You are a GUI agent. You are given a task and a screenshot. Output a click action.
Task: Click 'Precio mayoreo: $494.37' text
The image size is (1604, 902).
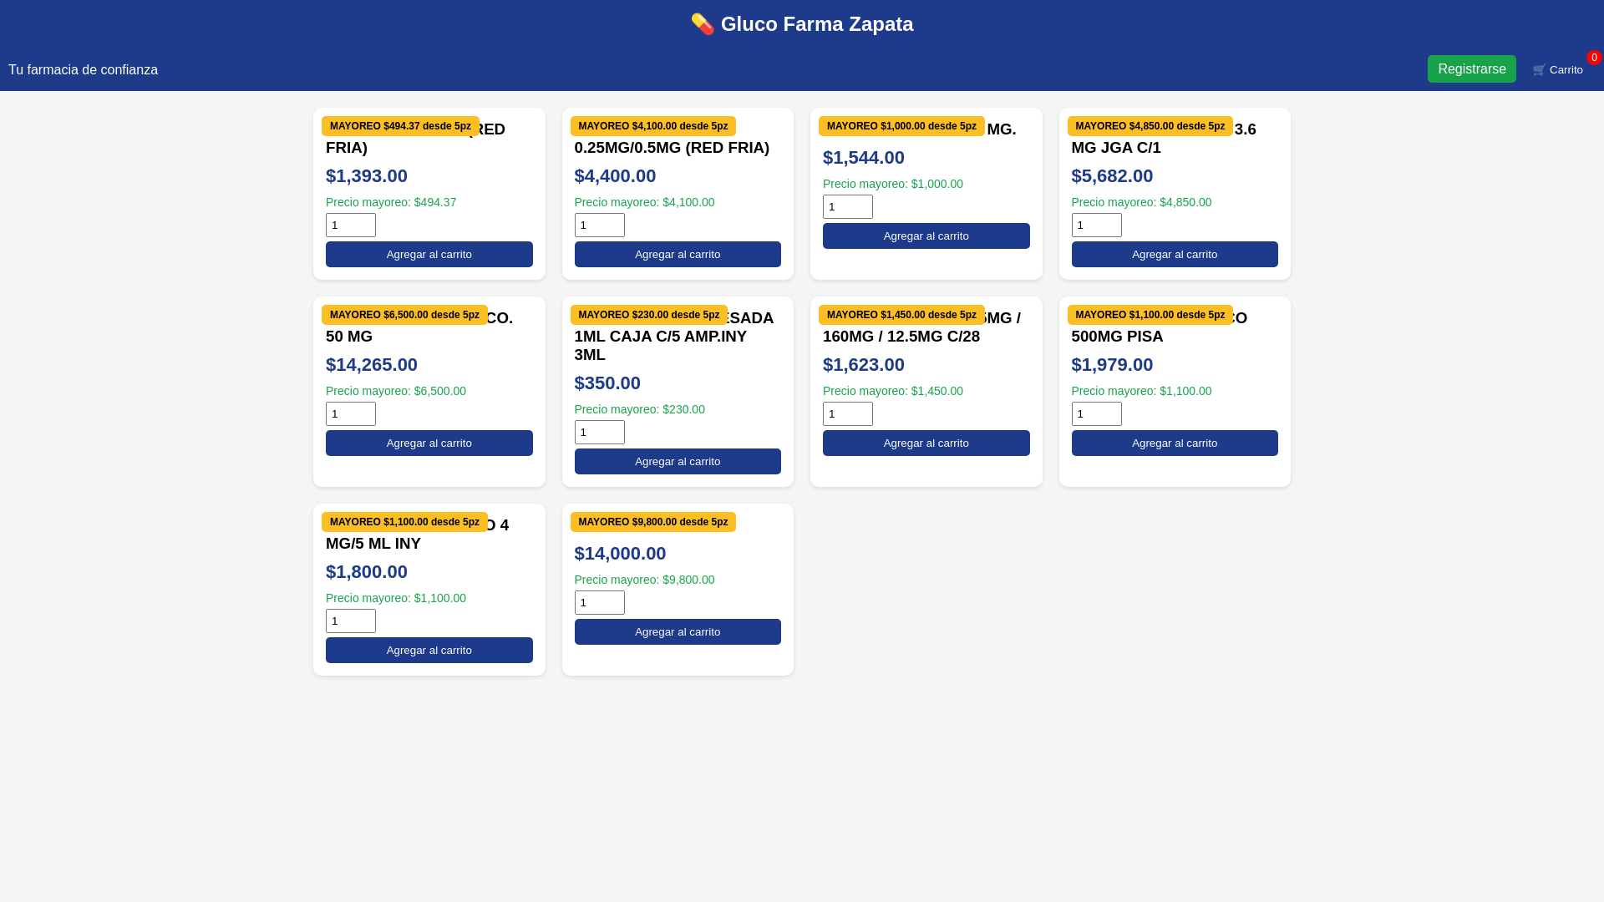point(391,202)
